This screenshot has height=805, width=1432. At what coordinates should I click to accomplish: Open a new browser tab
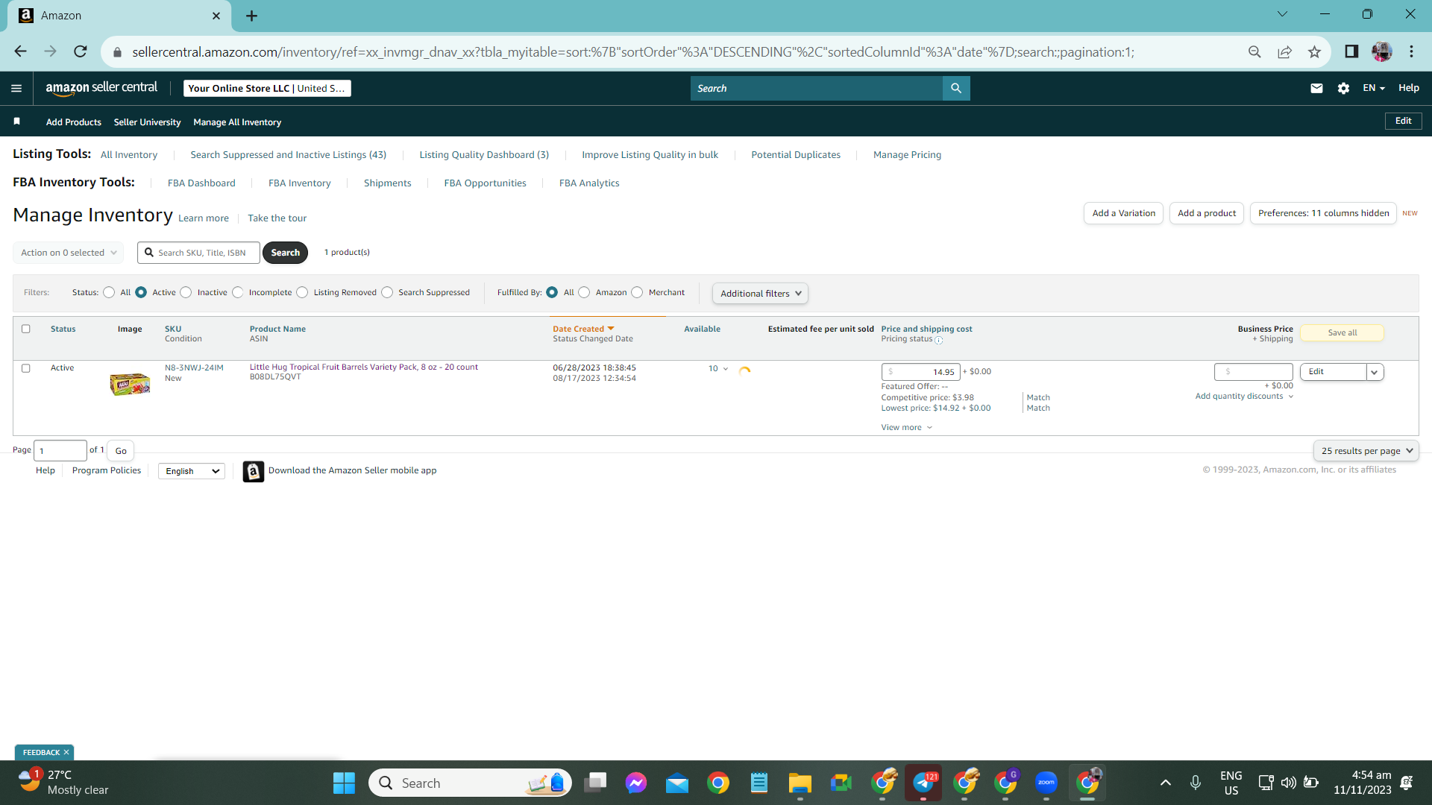point(251,16)
